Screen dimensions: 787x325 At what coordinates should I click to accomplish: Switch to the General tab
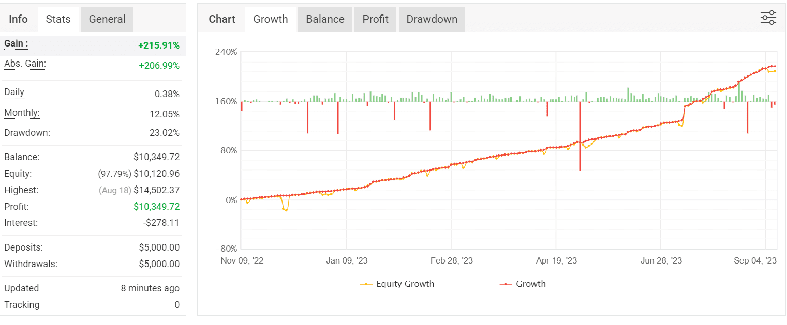107,19
